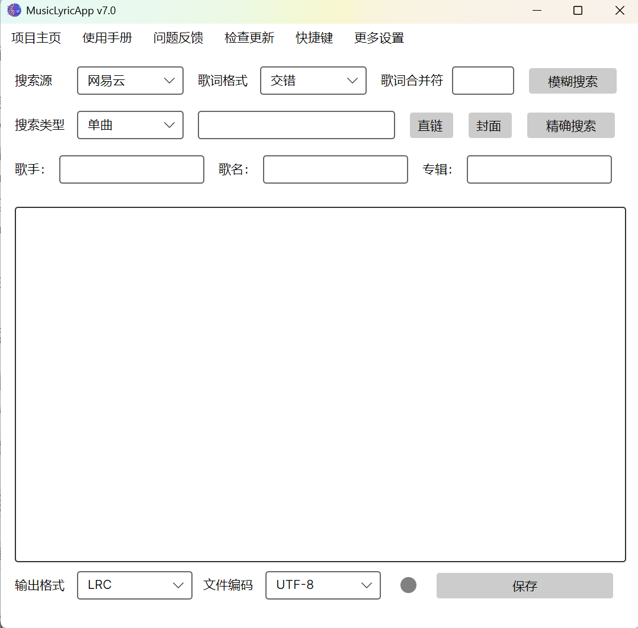The width and height of the screenshot is (638, 628).
Task: Open the 使用手册 menu item
Action: [107, 38]
